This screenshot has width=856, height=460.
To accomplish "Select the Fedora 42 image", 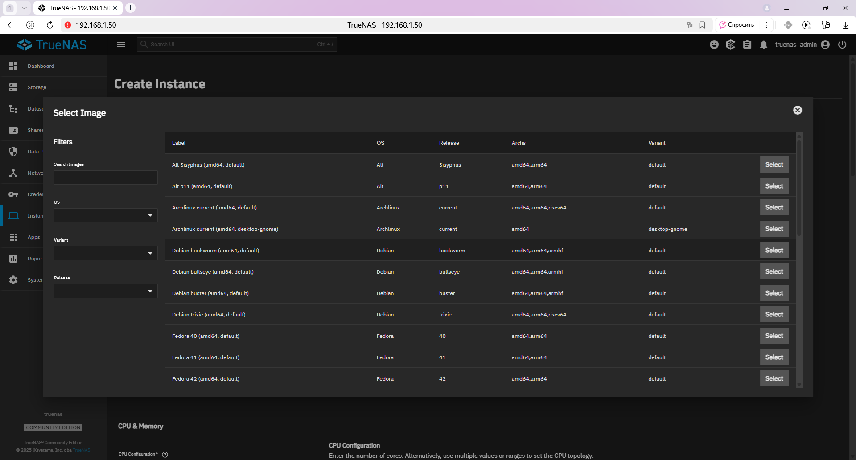I will click(x=774, y=378).
